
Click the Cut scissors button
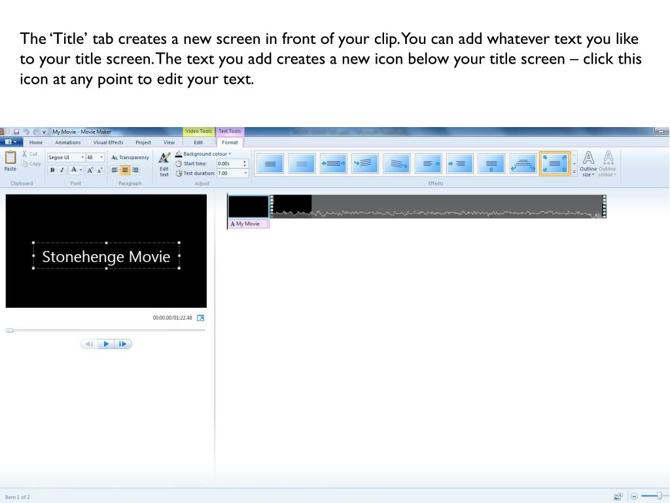(29, 154)
